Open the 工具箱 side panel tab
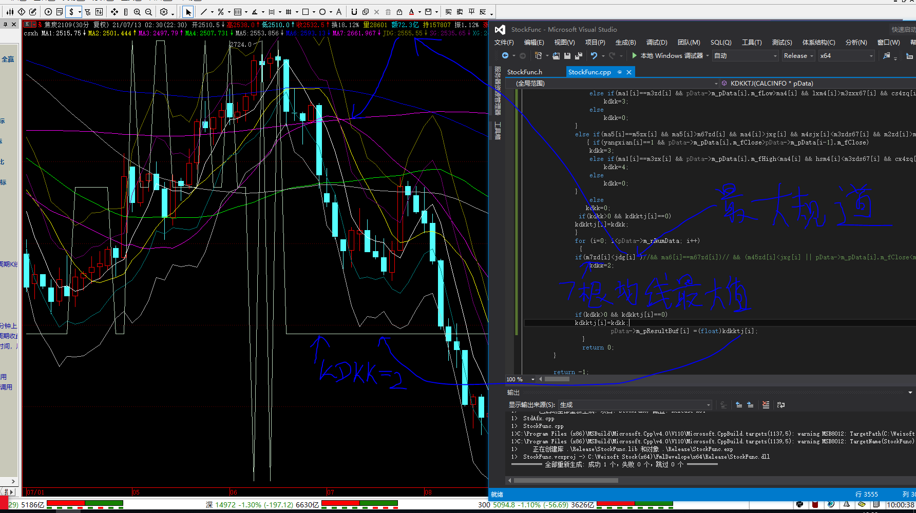 click(x=497, y=130)
